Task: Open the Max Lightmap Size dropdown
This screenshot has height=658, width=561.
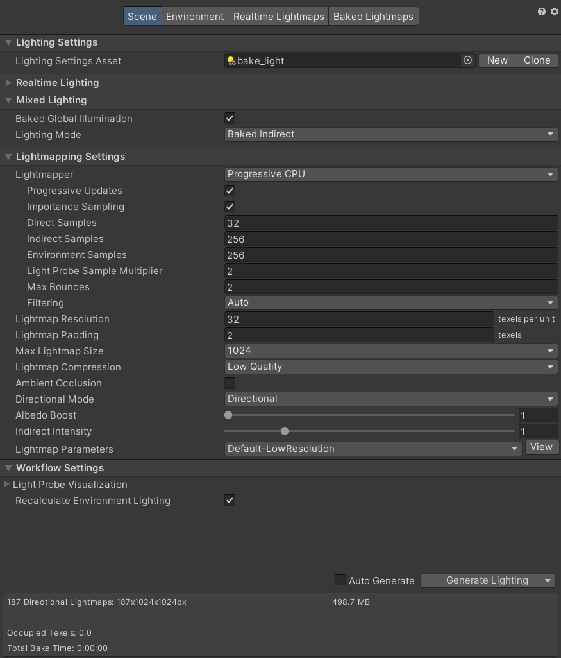Action: tap(391, 351)
